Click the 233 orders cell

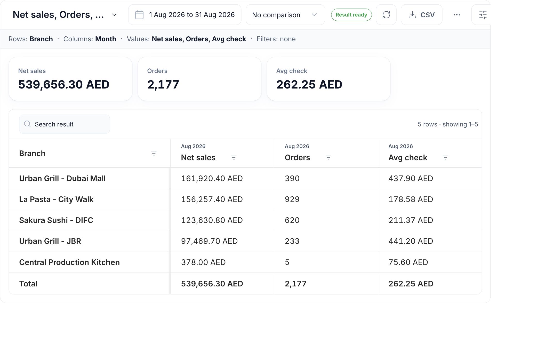(326, 241)
